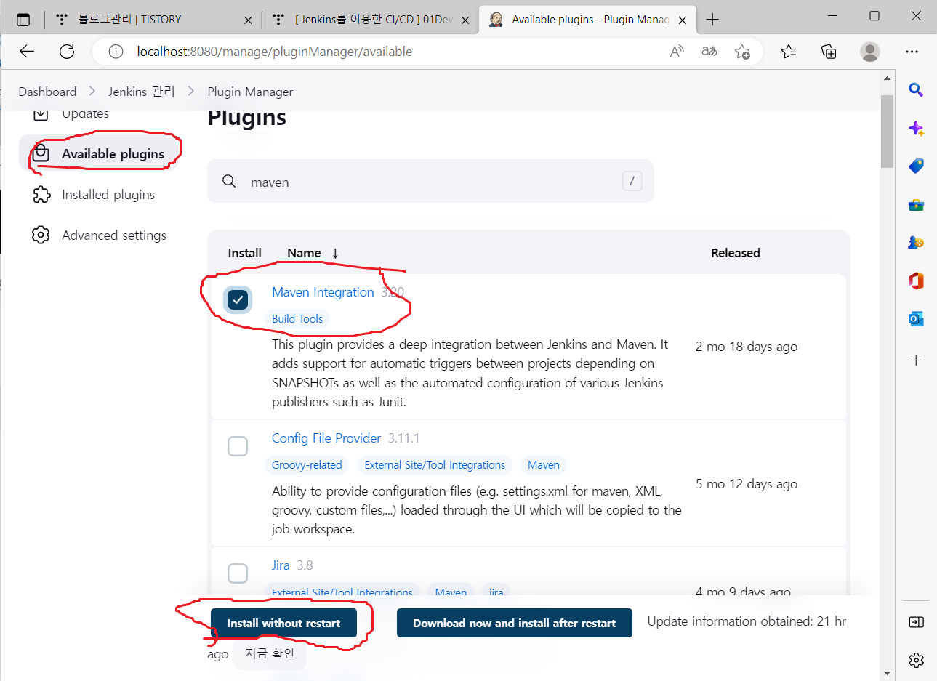Click the page vertical scrollbar thumb
The height and width of the screenshot is (681, 937).
887,131
